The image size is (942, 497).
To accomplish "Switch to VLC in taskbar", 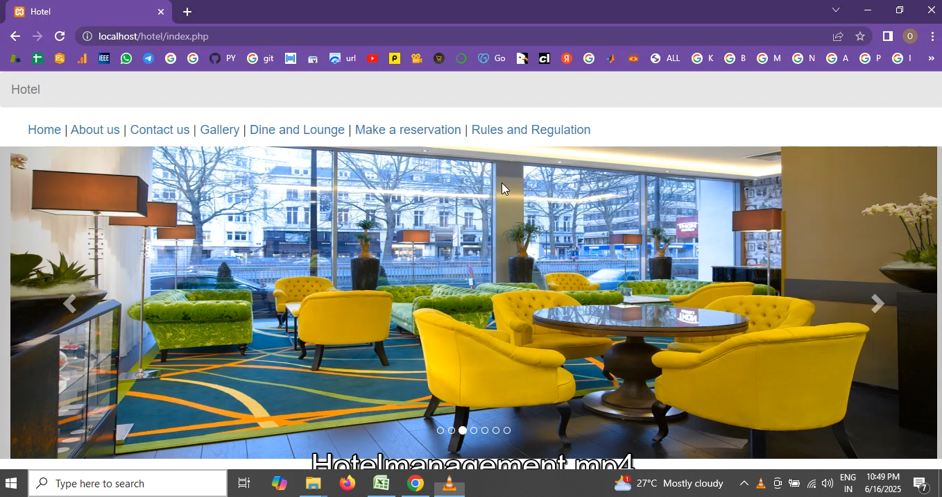I will coord(449,483).
